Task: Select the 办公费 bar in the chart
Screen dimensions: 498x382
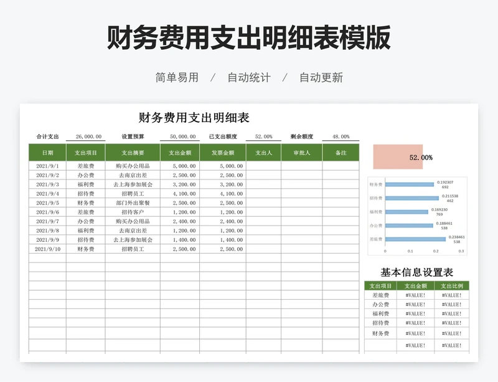Action: [409, 226]
